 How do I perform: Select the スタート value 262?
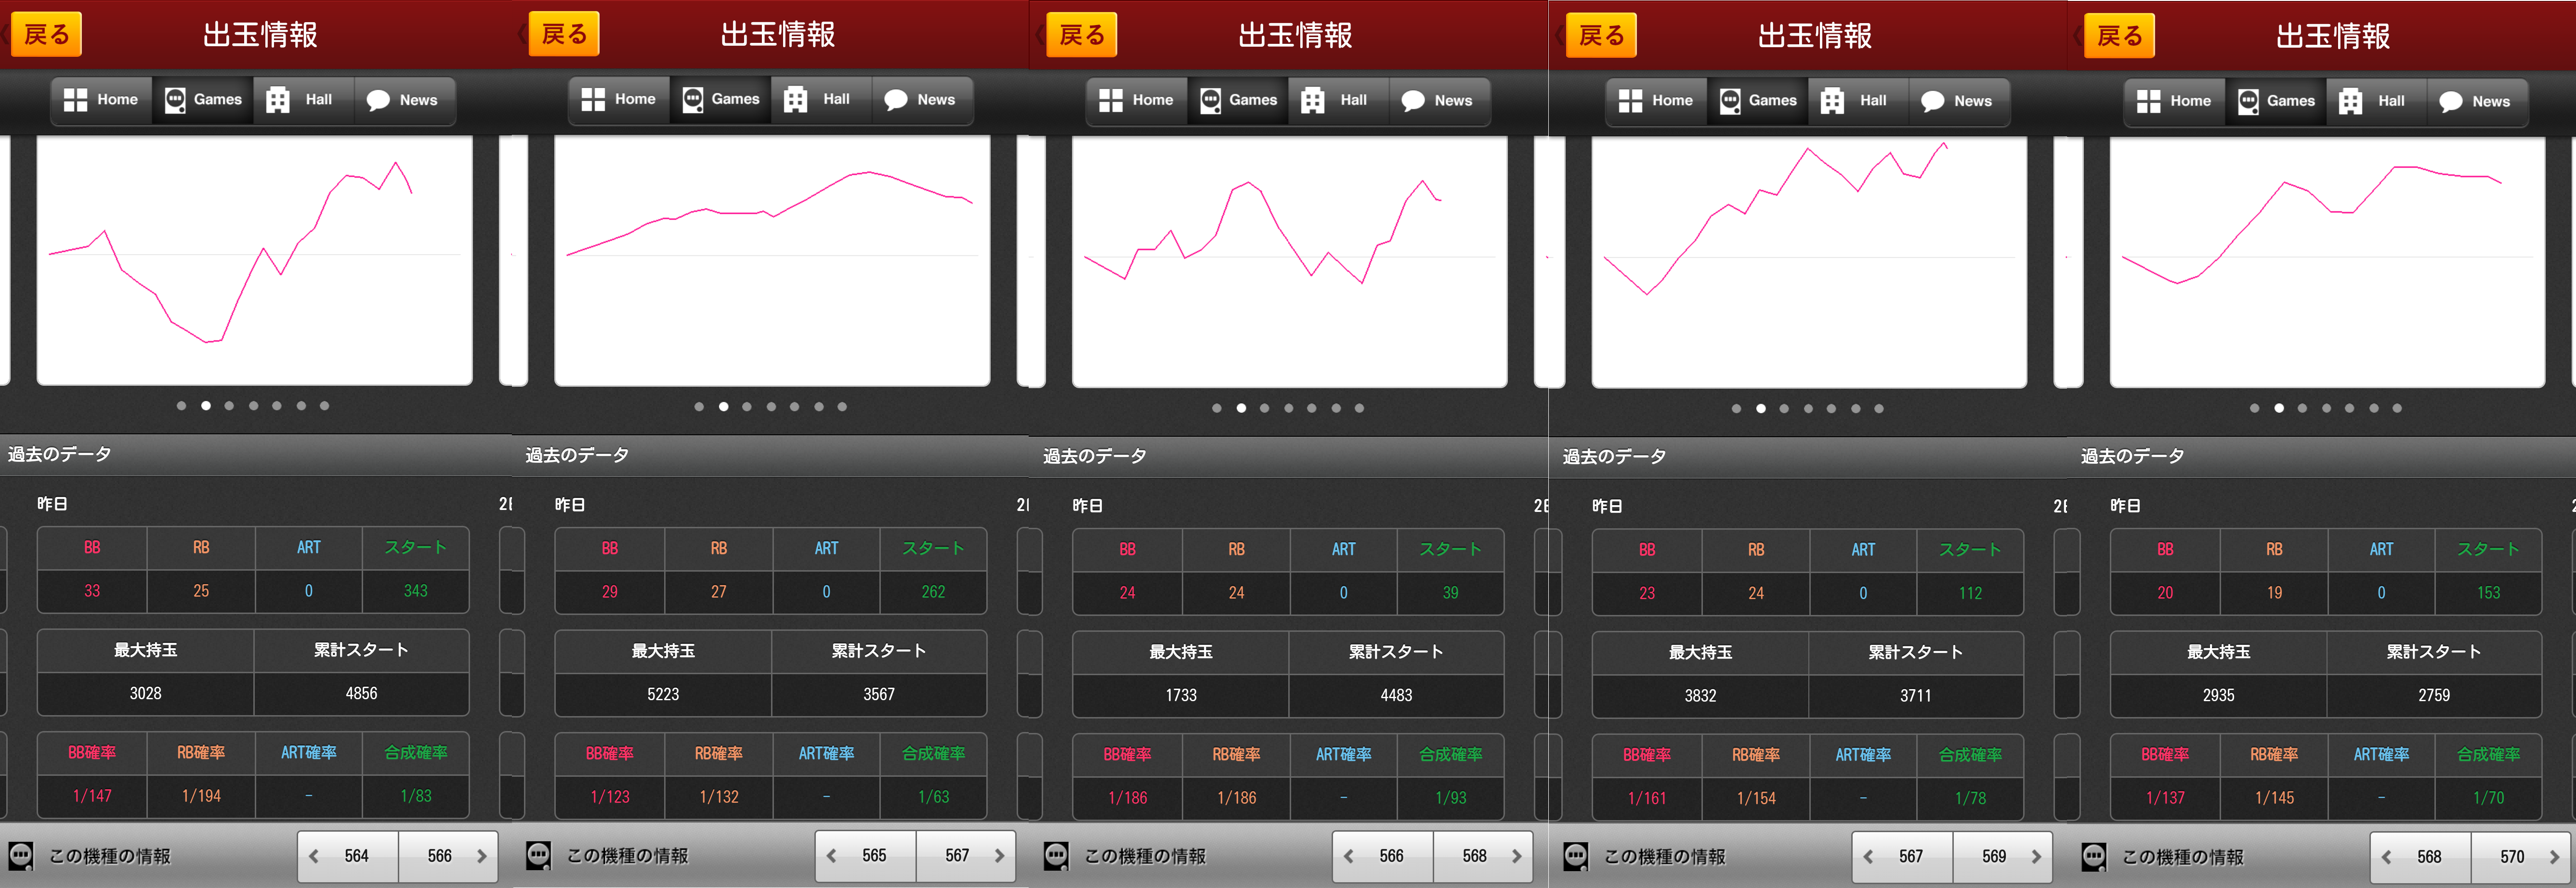933,593
